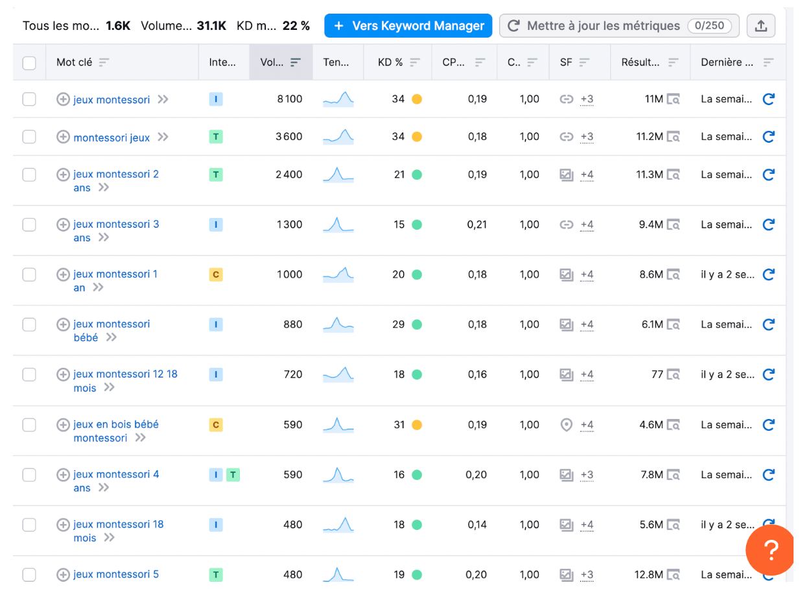Refresh metrics for montessori jeux row
This screenshot has width=800, height=589.
tap(769, 137)
